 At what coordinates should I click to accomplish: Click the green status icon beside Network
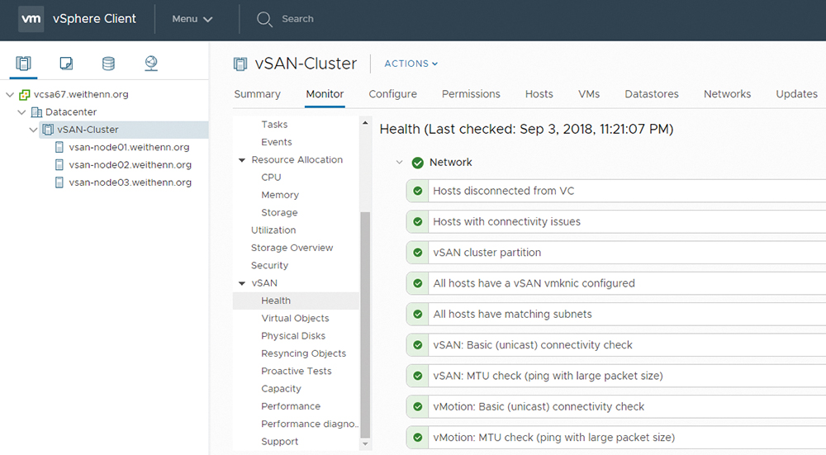point(418,163)
